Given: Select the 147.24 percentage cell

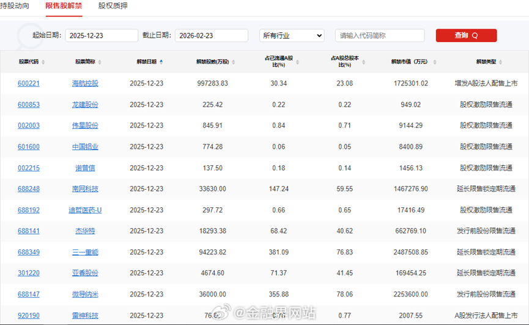Looking at the screenshot, I should pos(279,189).
